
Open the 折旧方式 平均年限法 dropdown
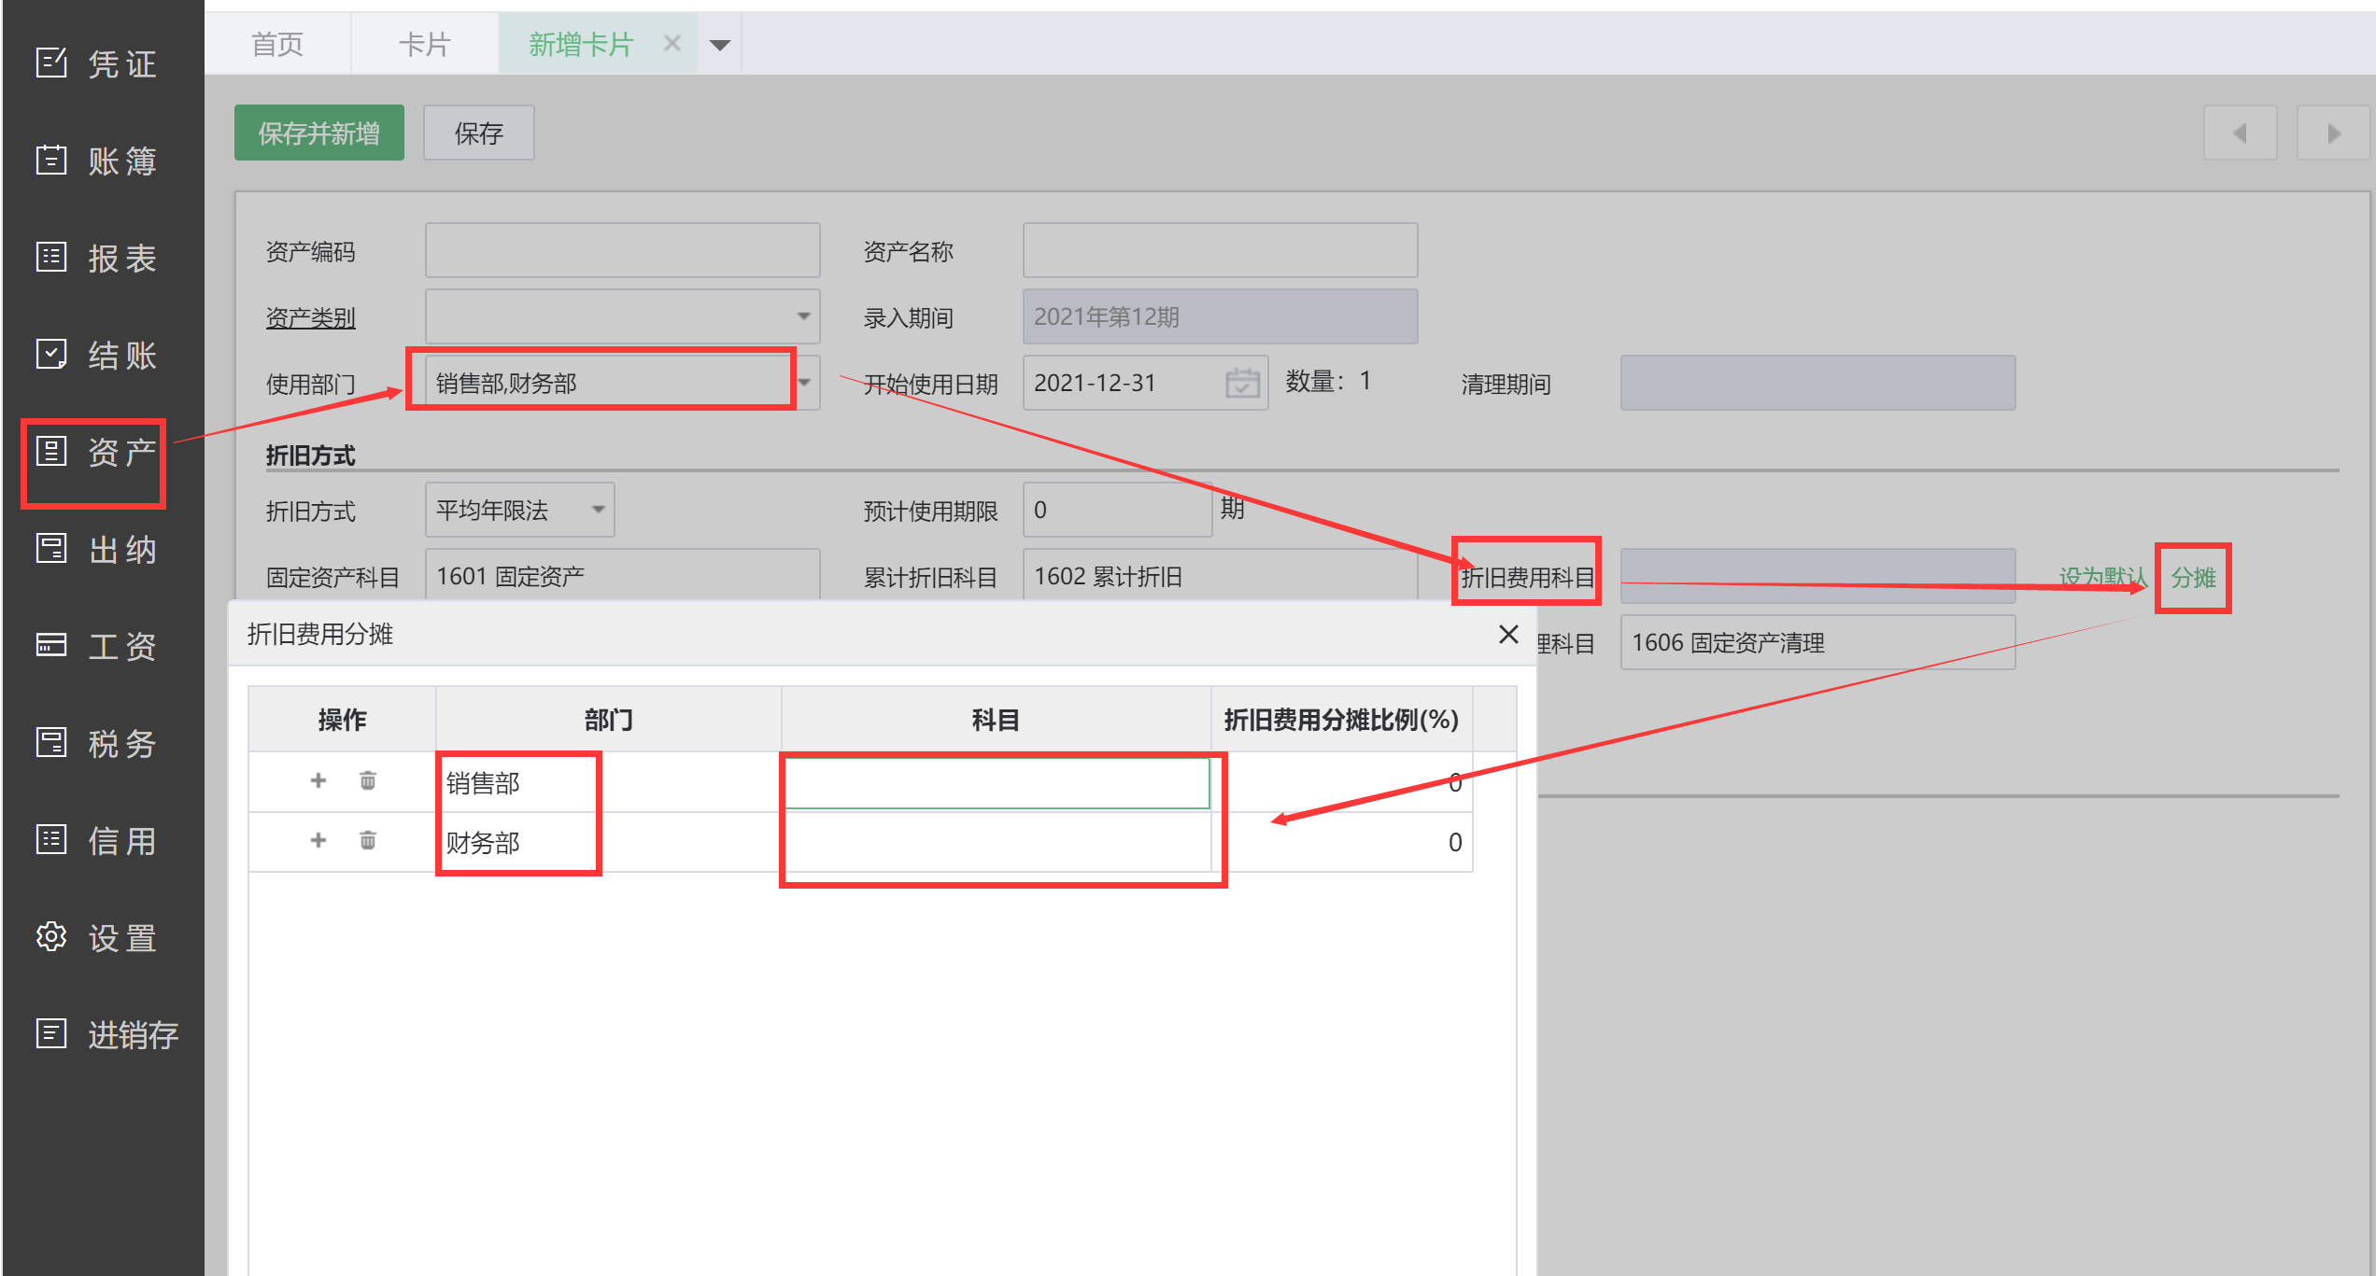(x=598, y=510)
